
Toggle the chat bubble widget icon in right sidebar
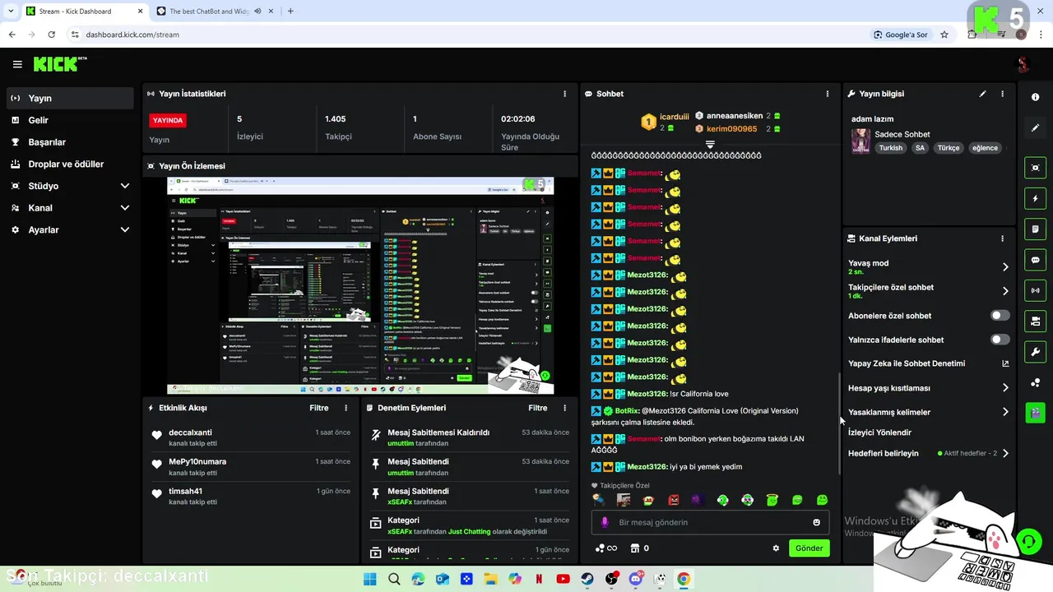[1035, 260]
